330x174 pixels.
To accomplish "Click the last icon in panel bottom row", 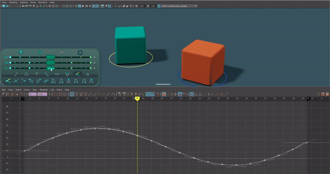I will 91,81.
